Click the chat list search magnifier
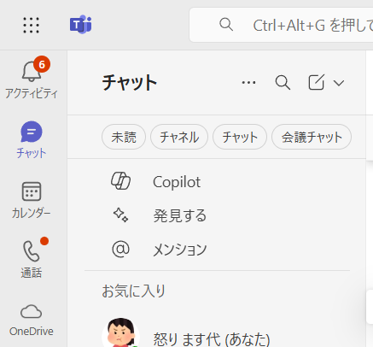The height and width of the screenshot is (347, 373). 283,83
